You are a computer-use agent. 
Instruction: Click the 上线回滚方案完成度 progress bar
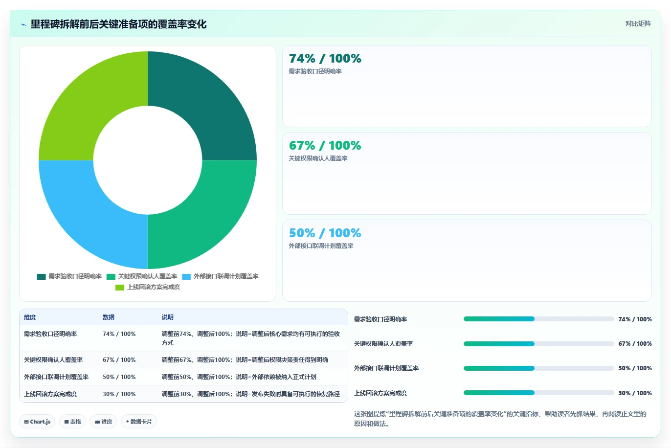point(538,393)
